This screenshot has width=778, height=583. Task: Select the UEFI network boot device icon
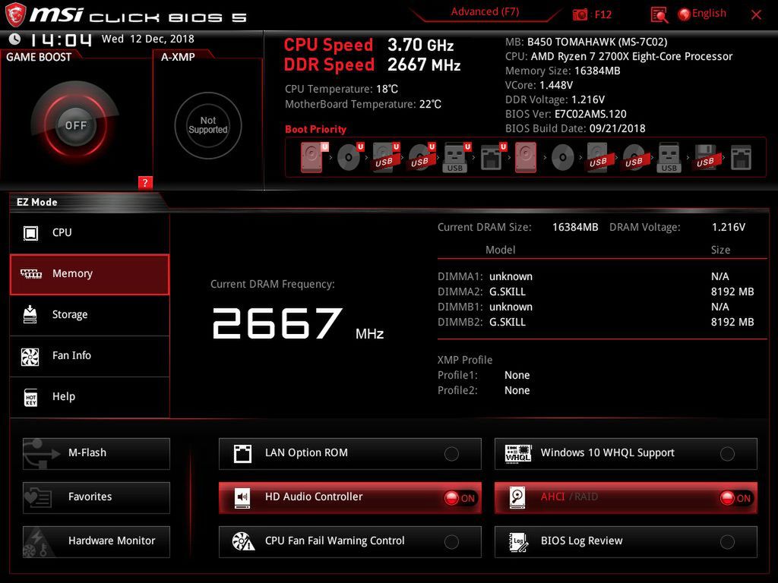click(492, 157)
